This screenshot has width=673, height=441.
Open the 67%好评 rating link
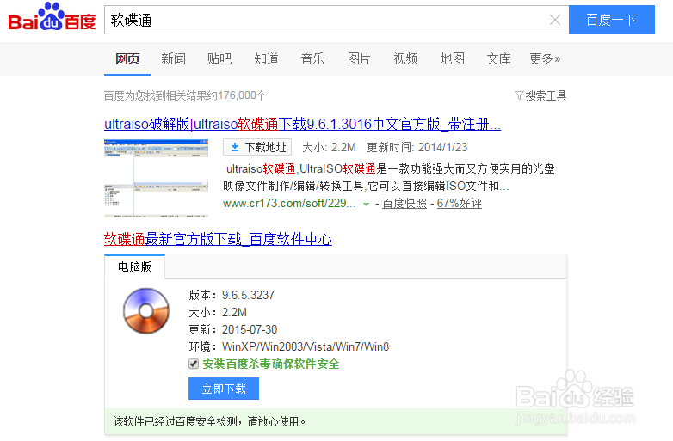pos(460,203)
